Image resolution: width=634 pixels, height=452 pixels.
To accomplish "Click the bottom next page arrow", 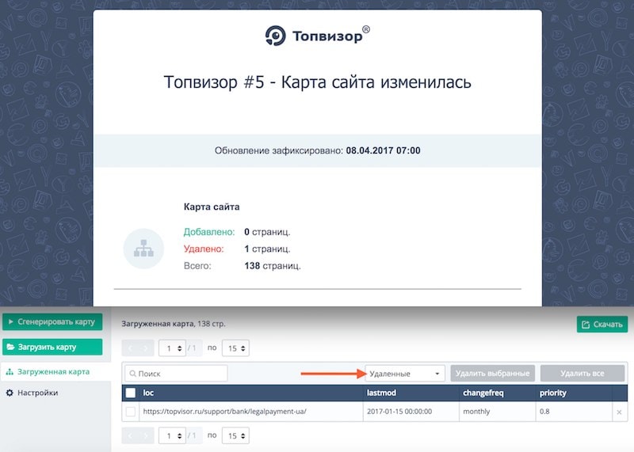I will 146,435.
